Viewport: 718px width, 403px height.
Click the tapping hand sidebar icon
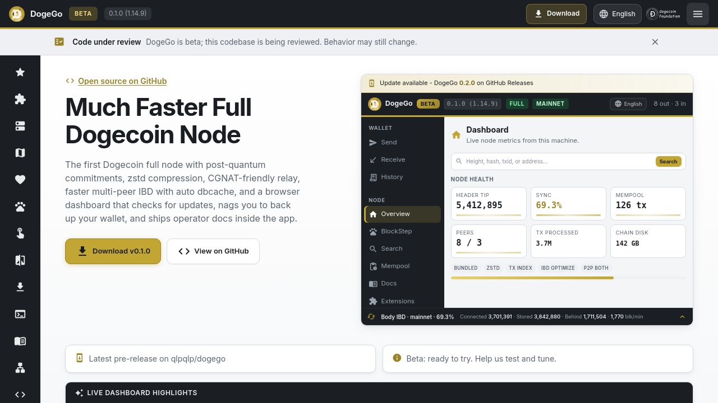[x=20, y=233]
